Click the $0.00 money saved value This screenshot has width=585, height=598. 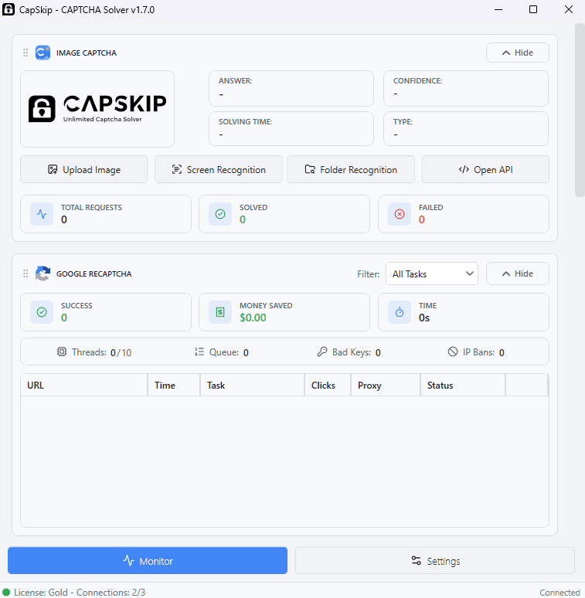click(x=253, y=318)
